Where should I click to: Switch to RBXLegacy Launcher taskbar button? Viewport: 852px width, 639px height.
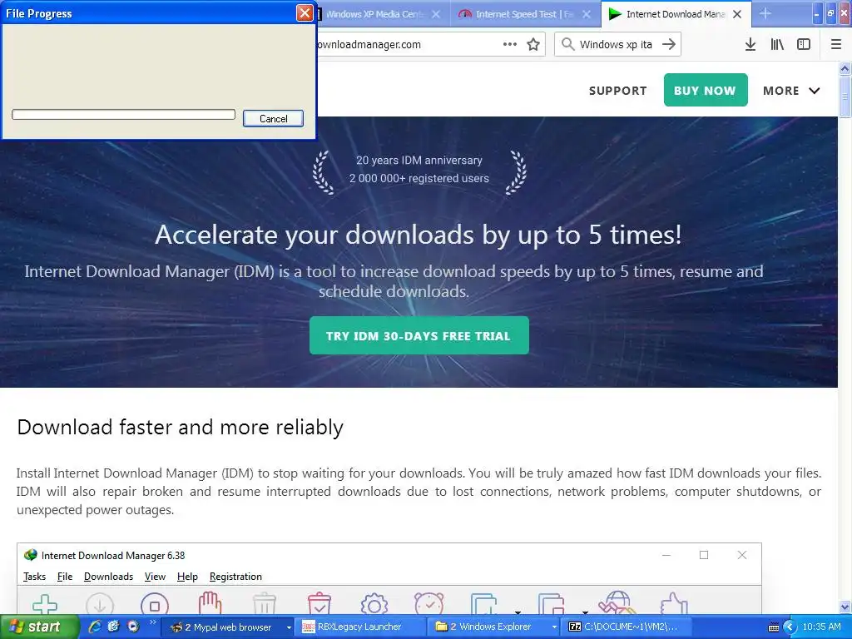click(359, 627)
